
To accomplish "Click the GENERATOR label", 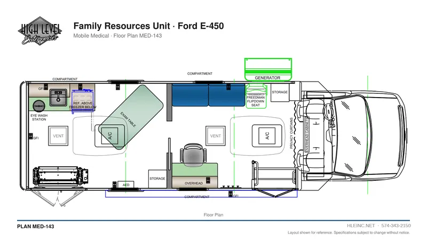I will pyautogui.click(x=267, y=78).
